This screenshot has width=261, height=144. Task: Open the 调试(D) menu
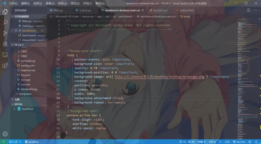[75, 3]
